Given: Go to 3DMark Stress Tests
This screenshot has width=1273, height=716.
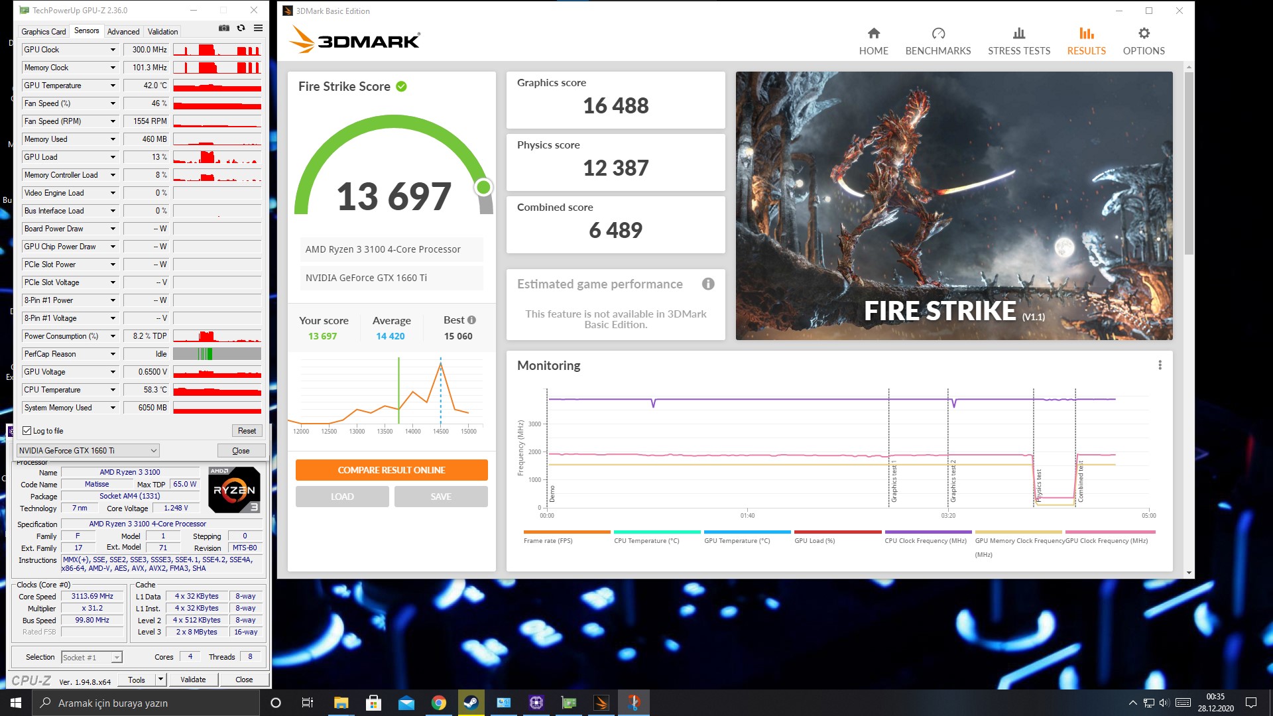Looking at the screenshot, I should [1018, 41].
